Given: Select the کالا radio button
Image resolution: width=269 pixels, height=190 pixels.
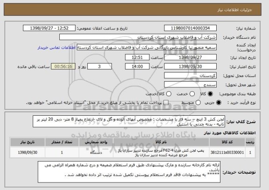Looking at the screenshot, I should pyautogui.click(x=210, y=94).
